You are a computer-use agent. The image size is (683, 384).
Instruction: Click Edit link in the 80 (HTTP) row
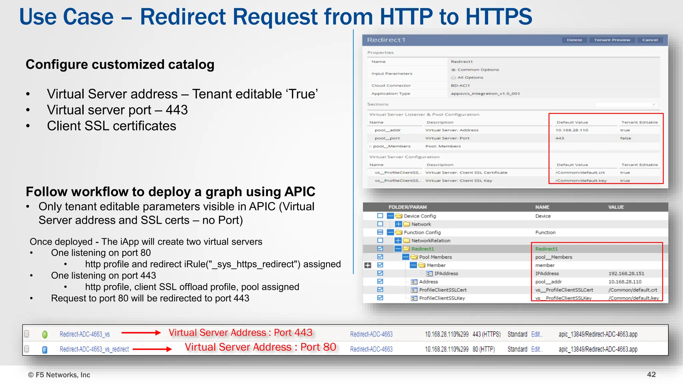click(537, 349)
